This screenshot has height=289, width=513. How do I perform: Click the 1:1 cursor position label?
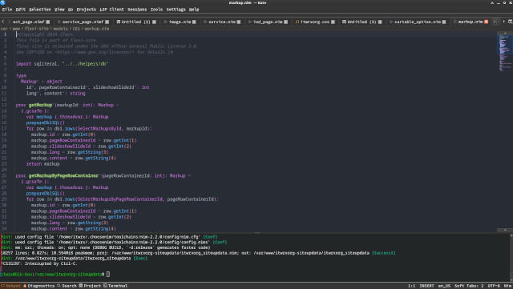point(411,286)
